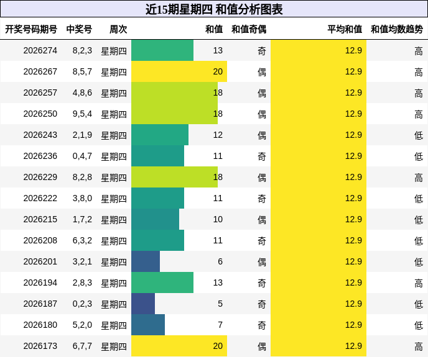
Task: Click the dark blue sum bar for 2026187
Action: [143, 304]
